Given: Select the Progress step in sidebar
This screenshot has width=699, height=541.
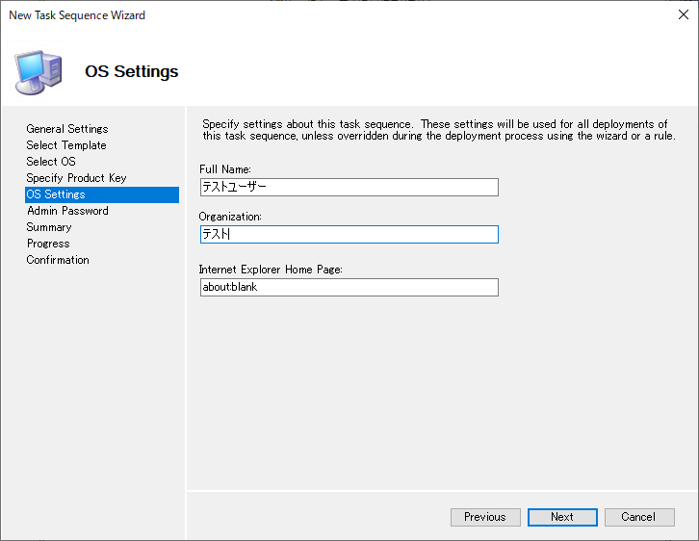Looking at the screenshot, I should click(x=48, y=244).
